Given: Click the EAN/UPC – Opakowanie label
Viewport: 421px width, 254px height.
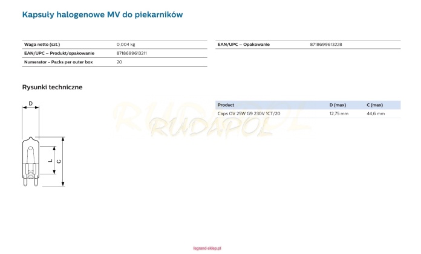Looking at the screenshot, I should 243,45.
